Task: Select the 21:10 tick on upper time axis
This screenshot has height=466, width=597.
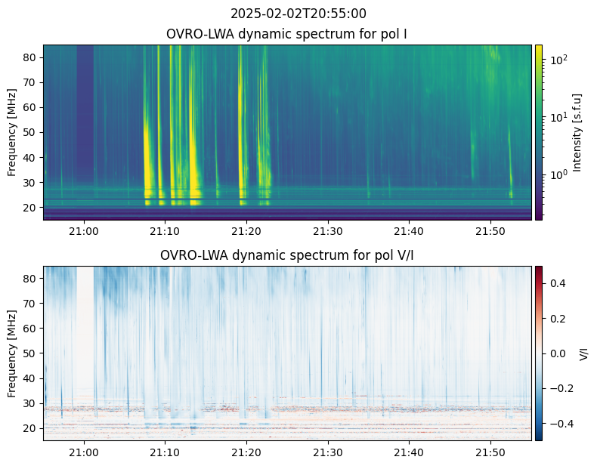Action: (165, 231)
